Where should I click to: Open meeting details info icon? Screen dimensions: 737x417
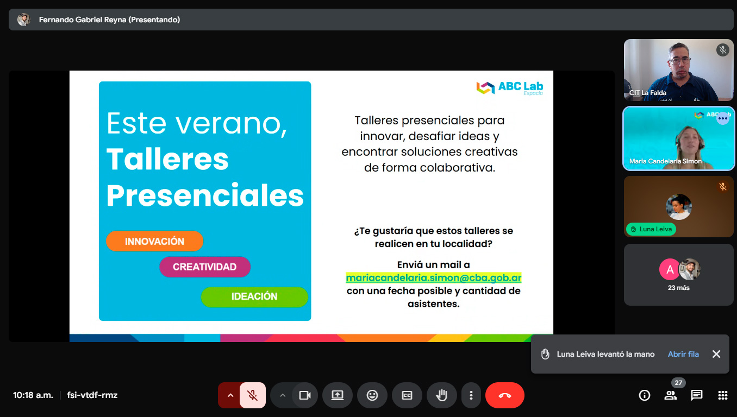pyautogui.click(x=645, y=395)
